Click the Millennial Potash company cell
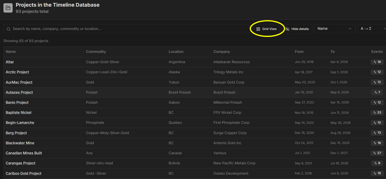The width and height of the screenshot is (386, 179). (228, 102)
